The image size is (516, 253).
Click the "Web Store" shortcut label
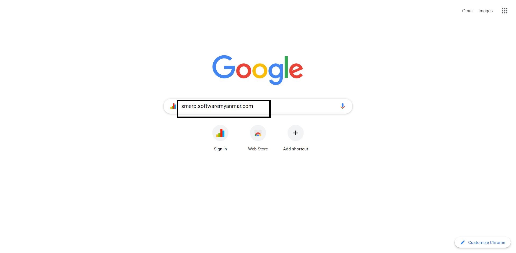point(258,149)
